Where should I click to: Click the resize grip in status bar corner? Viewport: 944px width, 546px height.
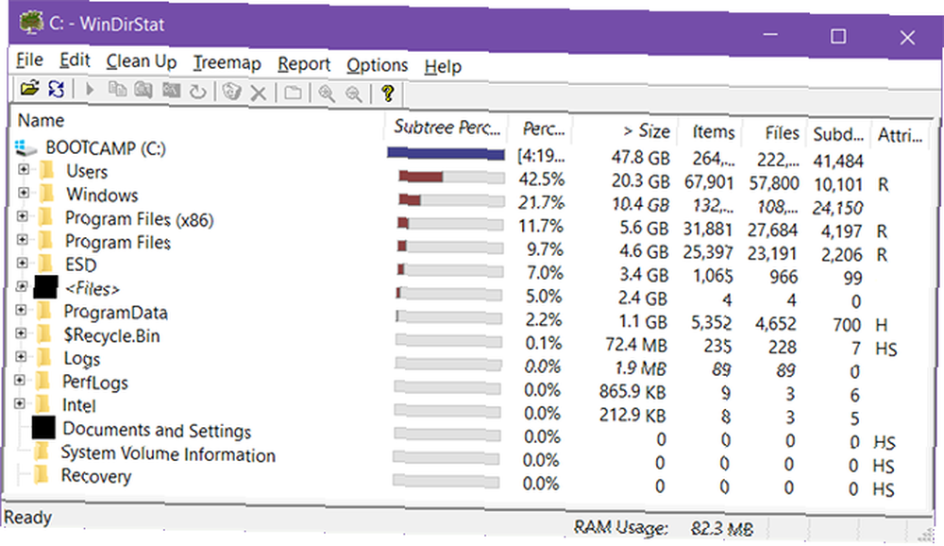click(x=925, y=535)
